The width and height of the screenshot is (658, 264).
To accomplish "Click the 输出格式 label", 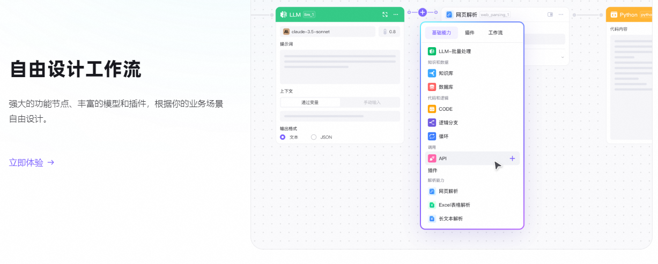I will 289,129.
